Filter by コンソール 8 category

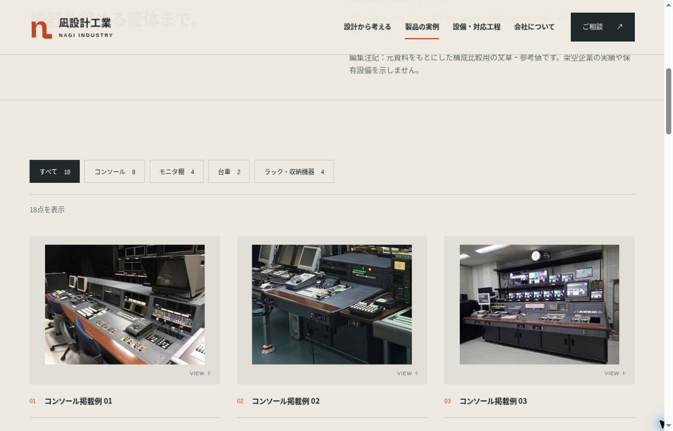[114, 171]
